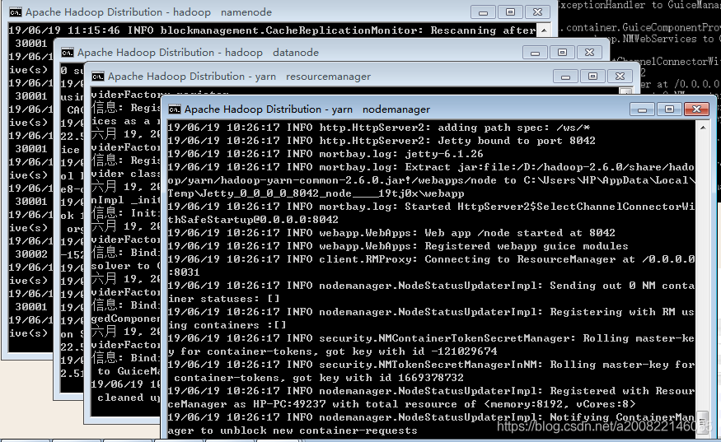Image resolution: width=721 pixels, height=442 pixels.
Task: Open the nodemanager window's console system icon
Action: click(175, 109)
